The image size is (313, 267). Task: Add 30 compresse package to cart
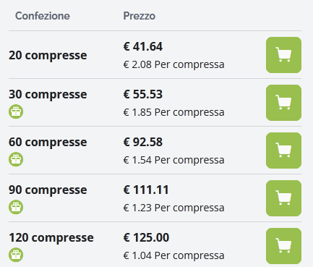coord(283,103)
